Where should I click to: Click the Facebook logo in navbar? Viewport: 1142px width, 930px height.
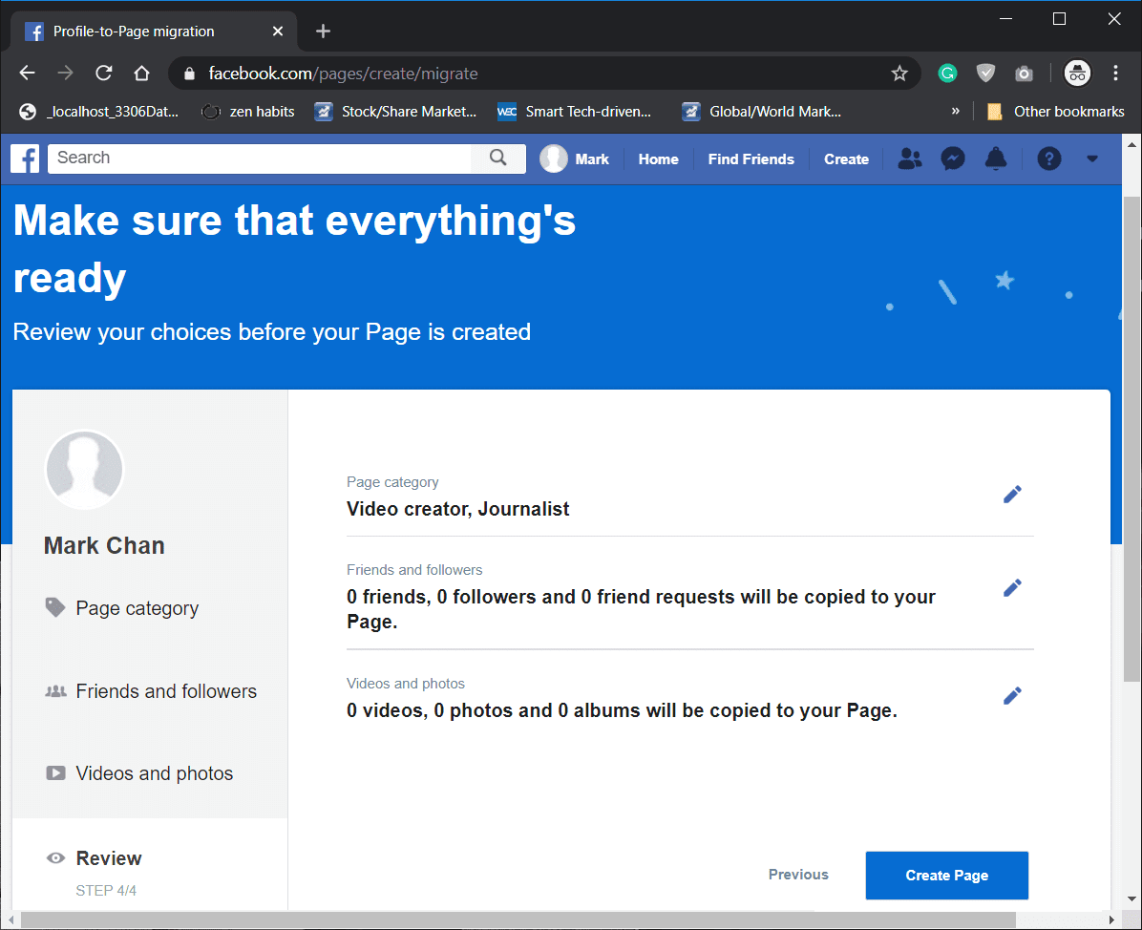[x=25, y=159]
